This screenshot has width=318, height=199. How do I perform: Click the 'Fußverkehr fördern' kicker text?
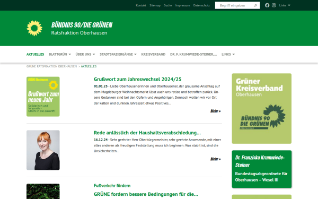tap(112, 186)
